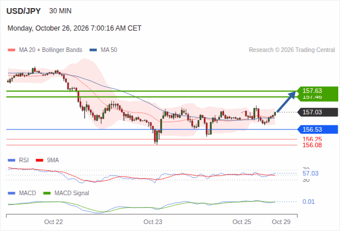This screenshot has height=231, width=340.
Task: Click the RSI value 57.03
Action: (311, 173)
